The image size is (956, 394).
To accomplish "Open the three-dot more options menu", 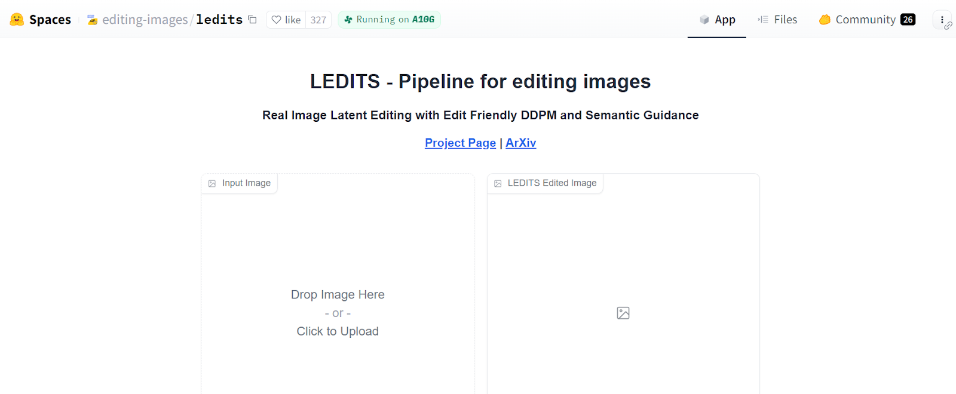I will pos(942,19).
